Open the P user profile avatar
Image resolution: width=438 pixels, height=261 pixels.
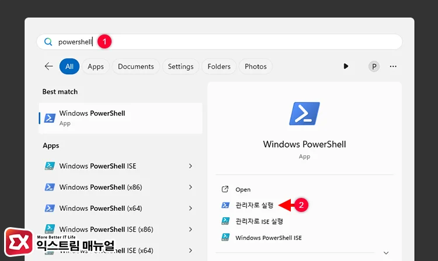pos(374,67)
